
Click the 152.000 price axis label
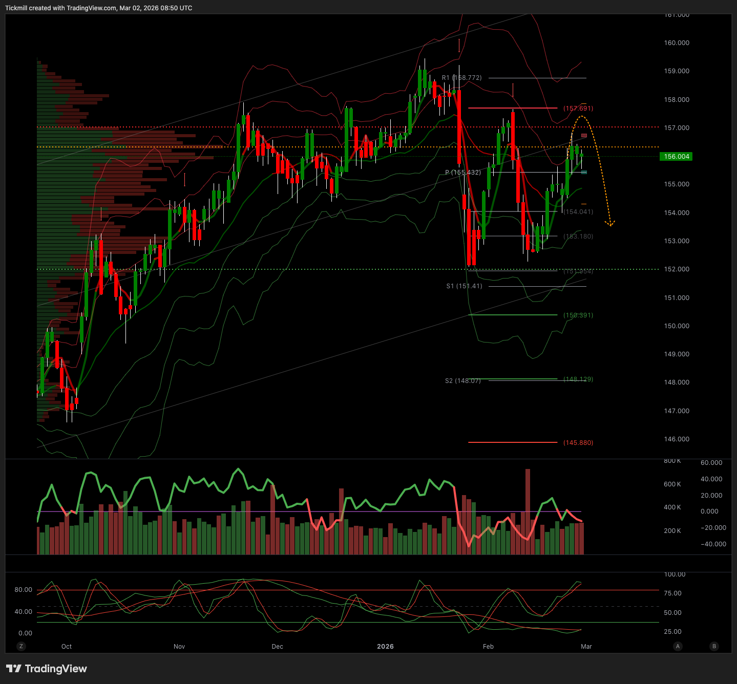coord(677,269)
